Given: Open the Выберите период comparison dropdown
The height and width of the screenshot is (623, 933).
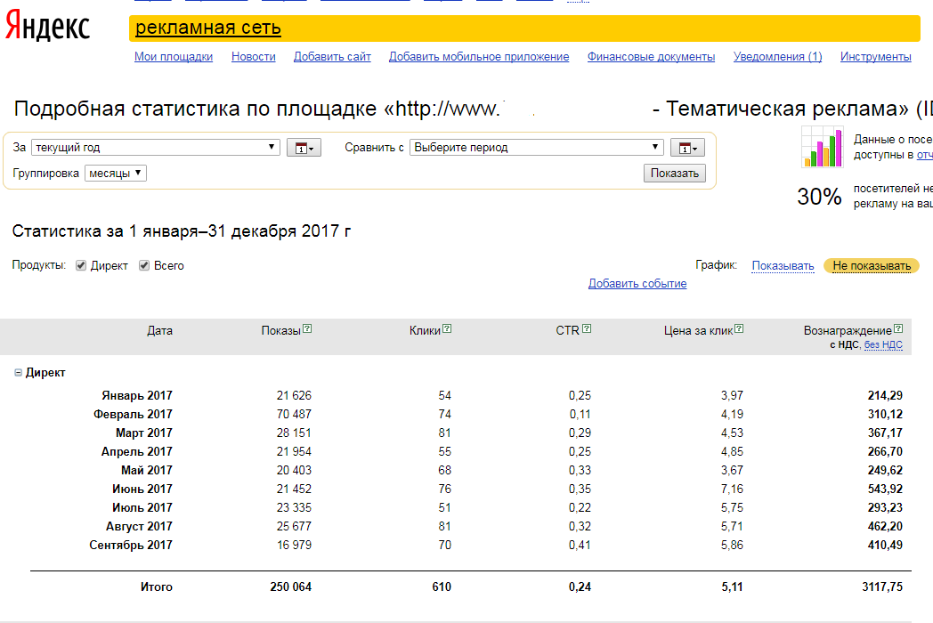Looking at the screenshot, I should point(537,148).
